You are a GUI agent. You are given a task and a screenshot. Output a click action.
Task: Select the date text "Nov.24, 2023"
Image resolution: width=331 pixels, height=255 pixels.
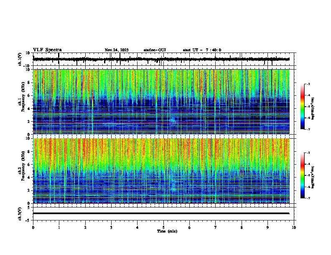(117, 50)
